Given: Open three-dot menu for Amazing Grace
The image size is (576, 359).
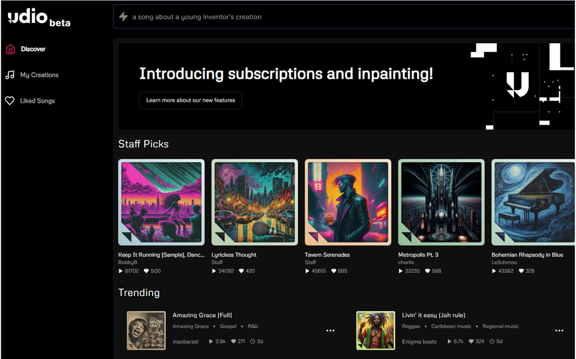Looking at the screenshot, I should click(330, 330).
